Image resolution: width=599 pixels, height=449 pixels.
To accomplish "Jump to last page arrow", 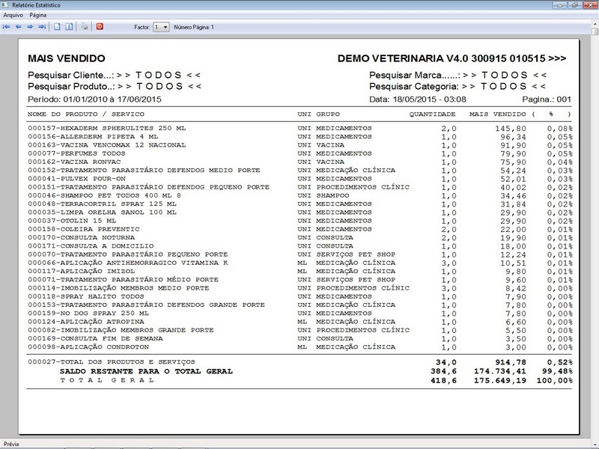I will pyautogui.click(x=42, y=27).
